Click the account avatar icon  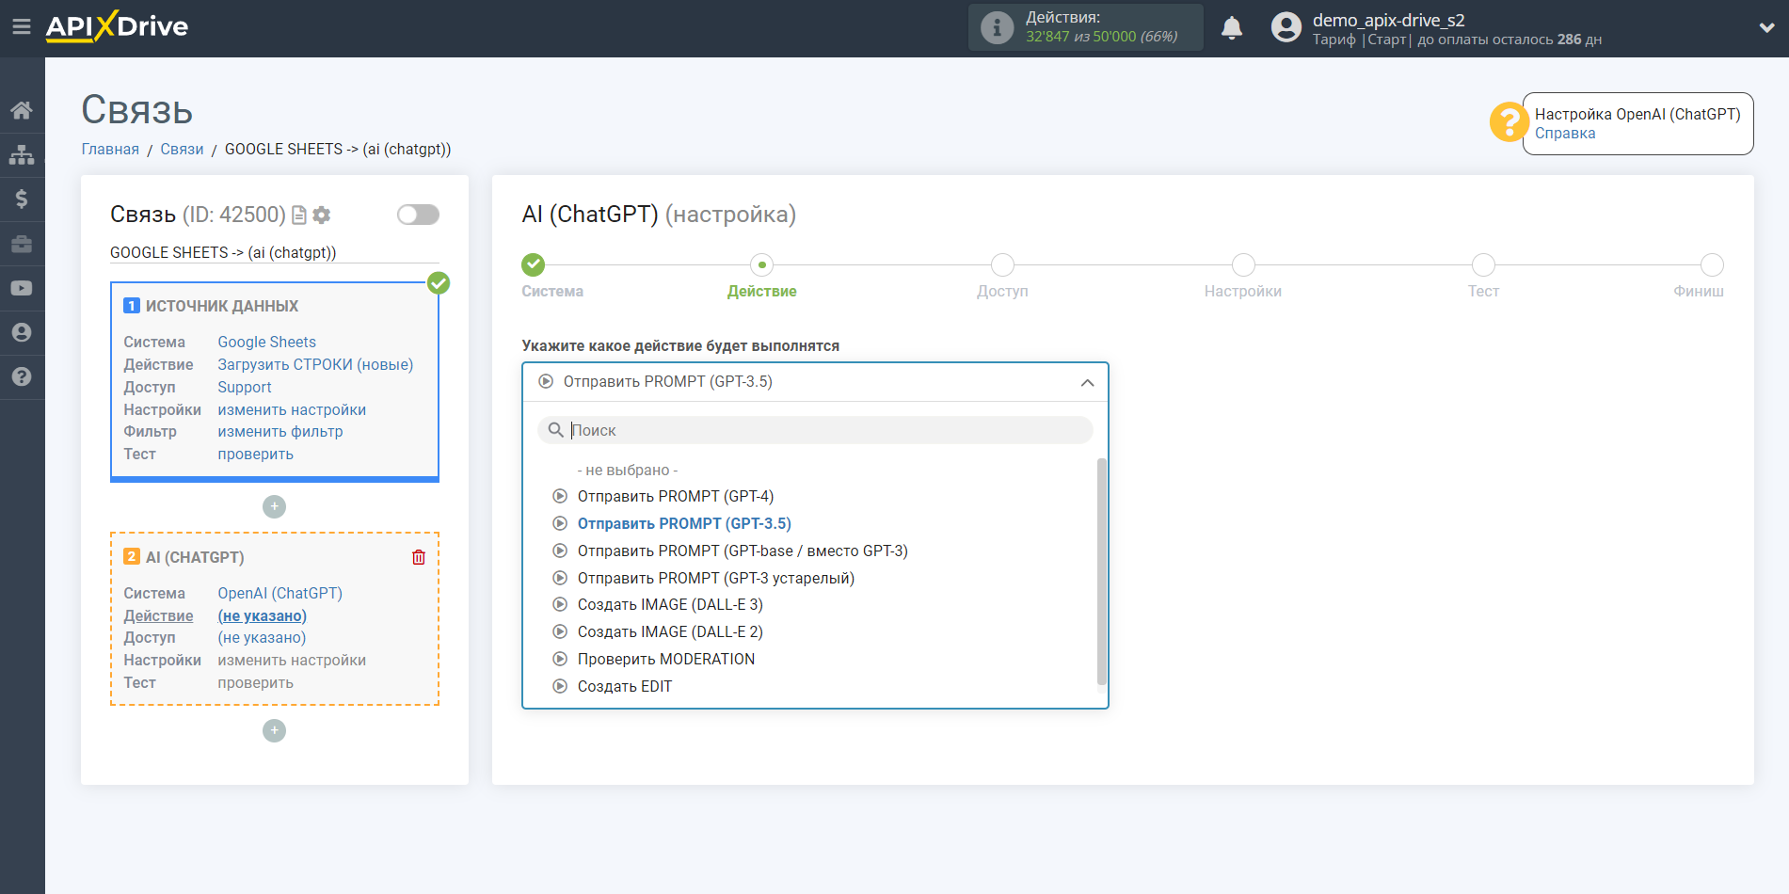click(x=1286, y=27)
